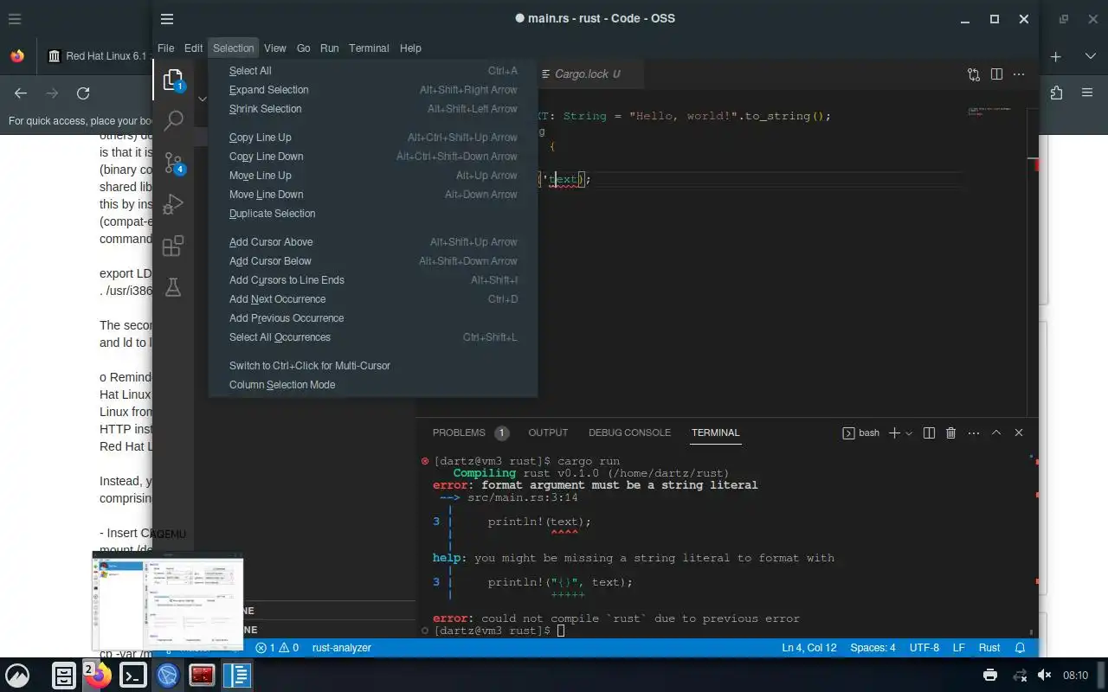Go back in the Firefox window
This screenshot has width=1108, height=692.
coord(21,93)
